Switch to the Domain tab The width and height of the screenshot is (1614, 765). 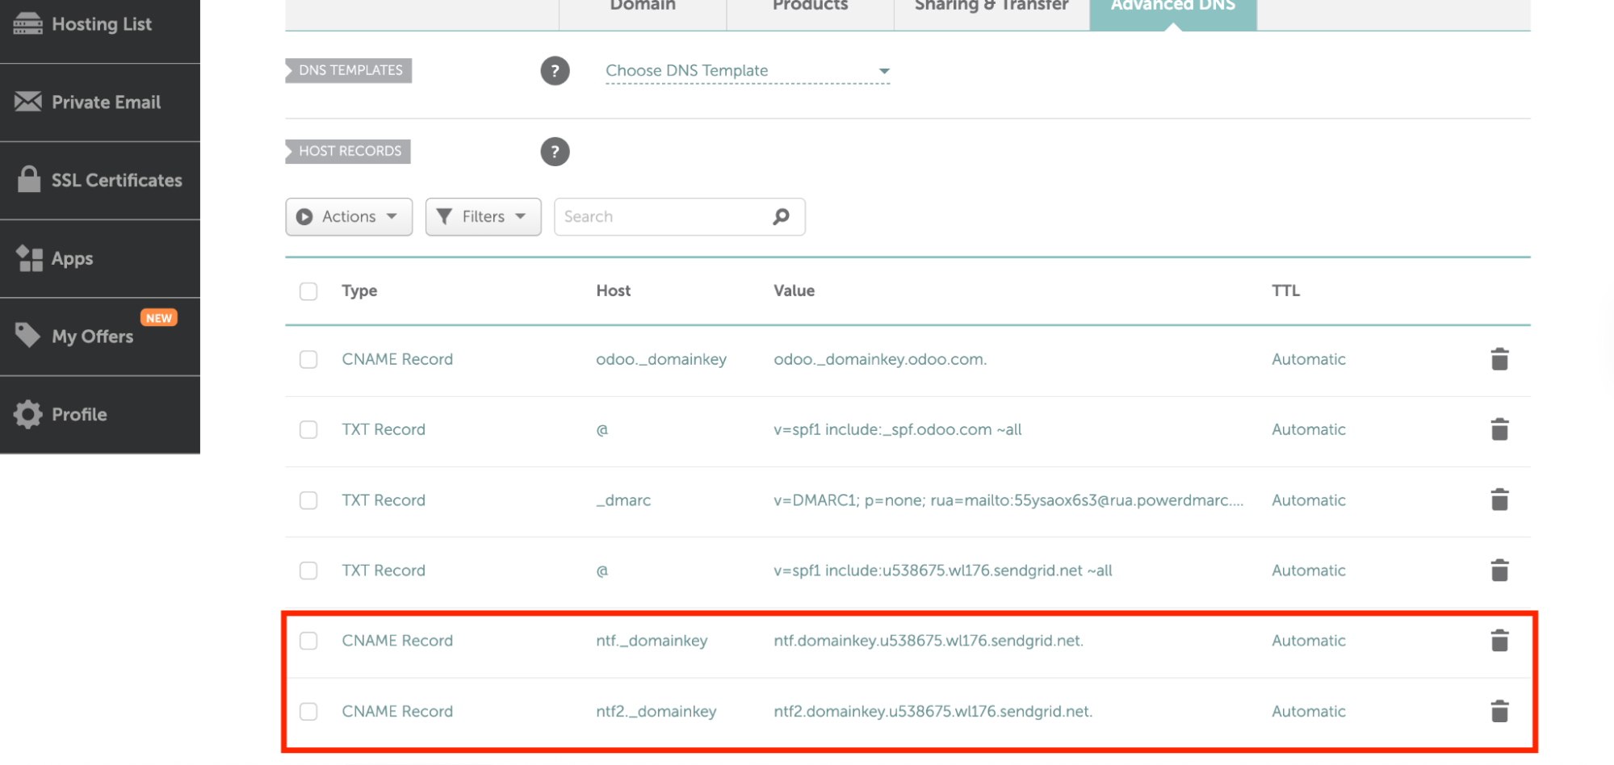tap(642, 6)
